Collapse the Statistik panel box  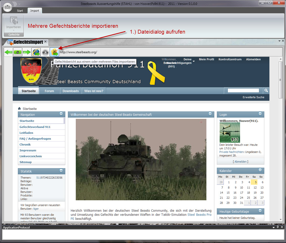[x=61, y=170]
